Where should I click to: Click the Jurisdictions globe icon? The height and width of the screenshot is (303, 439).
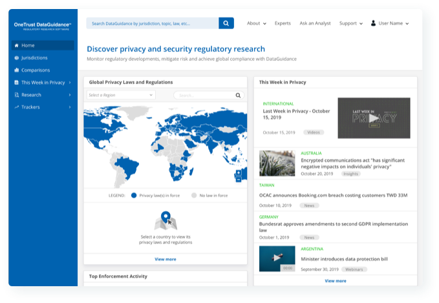pyautogui.click(x=17, y=58)
